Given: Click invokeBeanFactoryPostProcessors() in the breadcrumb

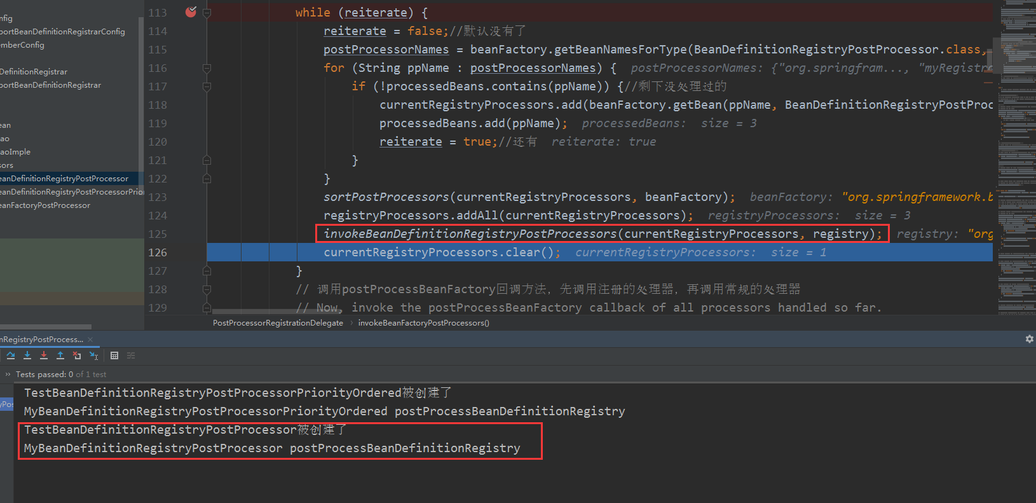Looking at the screenshot, I should 424,323.
